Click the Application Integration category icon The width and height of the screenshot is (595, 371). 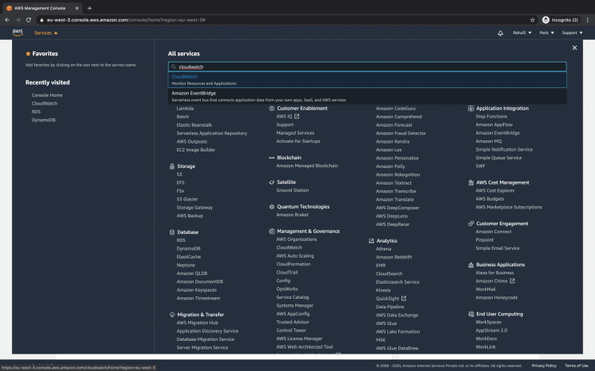[471, 108]
